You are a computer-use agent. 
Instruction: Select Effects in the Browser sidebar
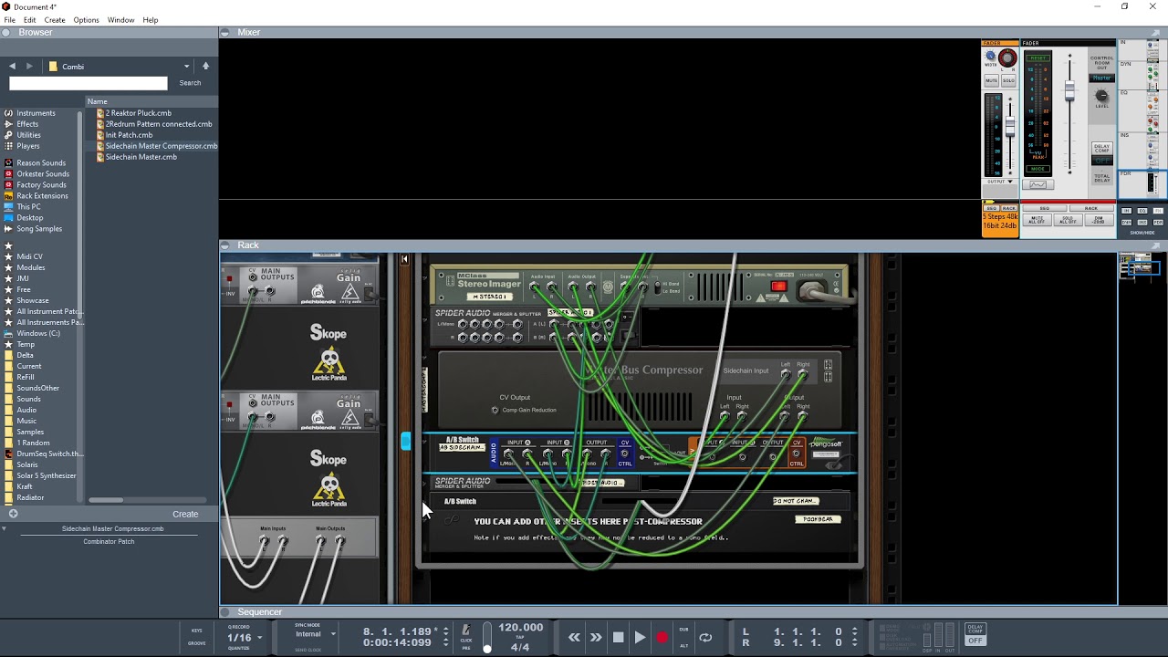click(27, 124)
